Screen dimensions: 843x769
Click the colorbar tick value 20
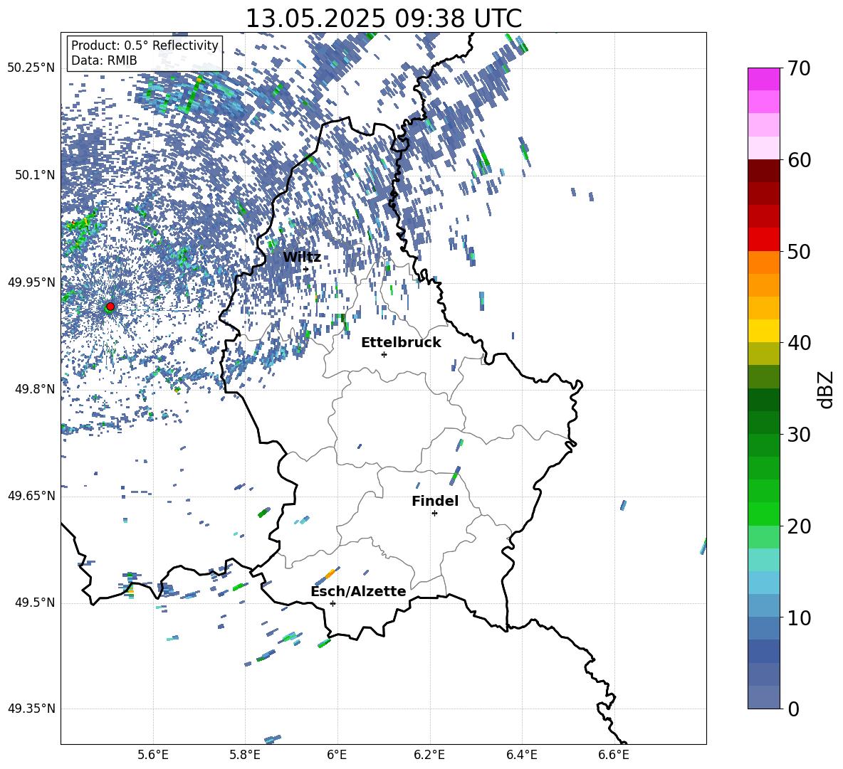(799, 526)
